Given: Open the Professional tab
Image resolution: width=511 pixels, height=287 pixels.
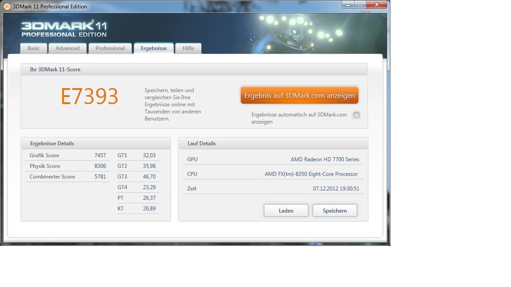Looking at the screenshot, I should (x=110, y=48).
